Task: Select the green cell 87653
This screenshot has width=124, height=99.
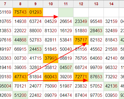Action: (x=96, y=77)
